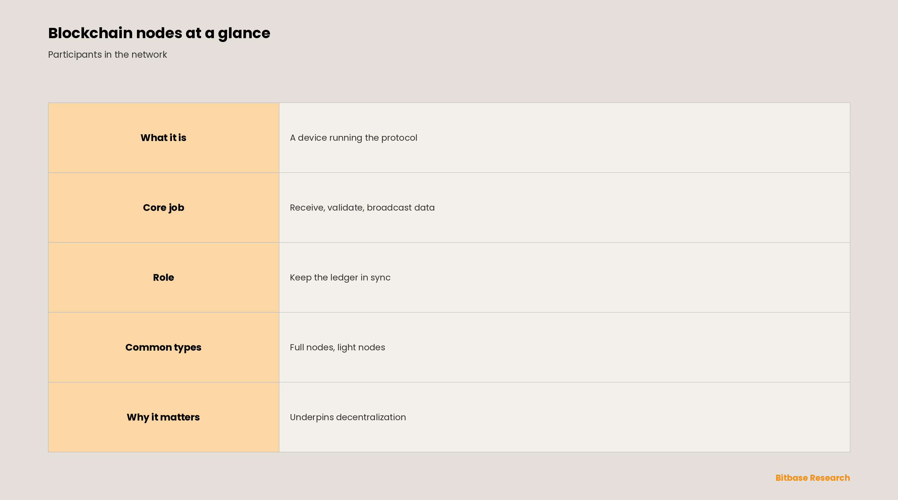Image resolution: width=898 pixels, height=500 pixels.
Task: Select the 'Participants in the network' subtitle
Action: click(x=107, y=55)
